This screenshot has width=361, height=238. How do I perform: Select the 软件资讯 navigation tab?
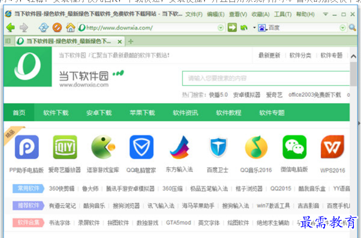pyautogui.click(x=185, y=113)
